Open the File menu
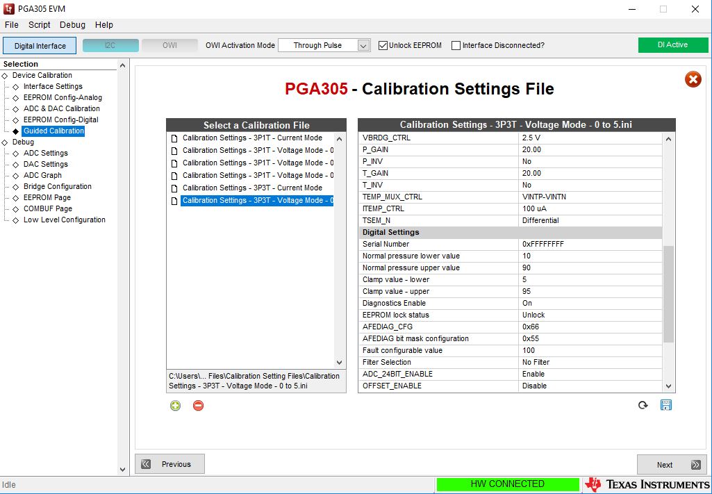The height and width of the screenshot is (494, 712). 11,25
